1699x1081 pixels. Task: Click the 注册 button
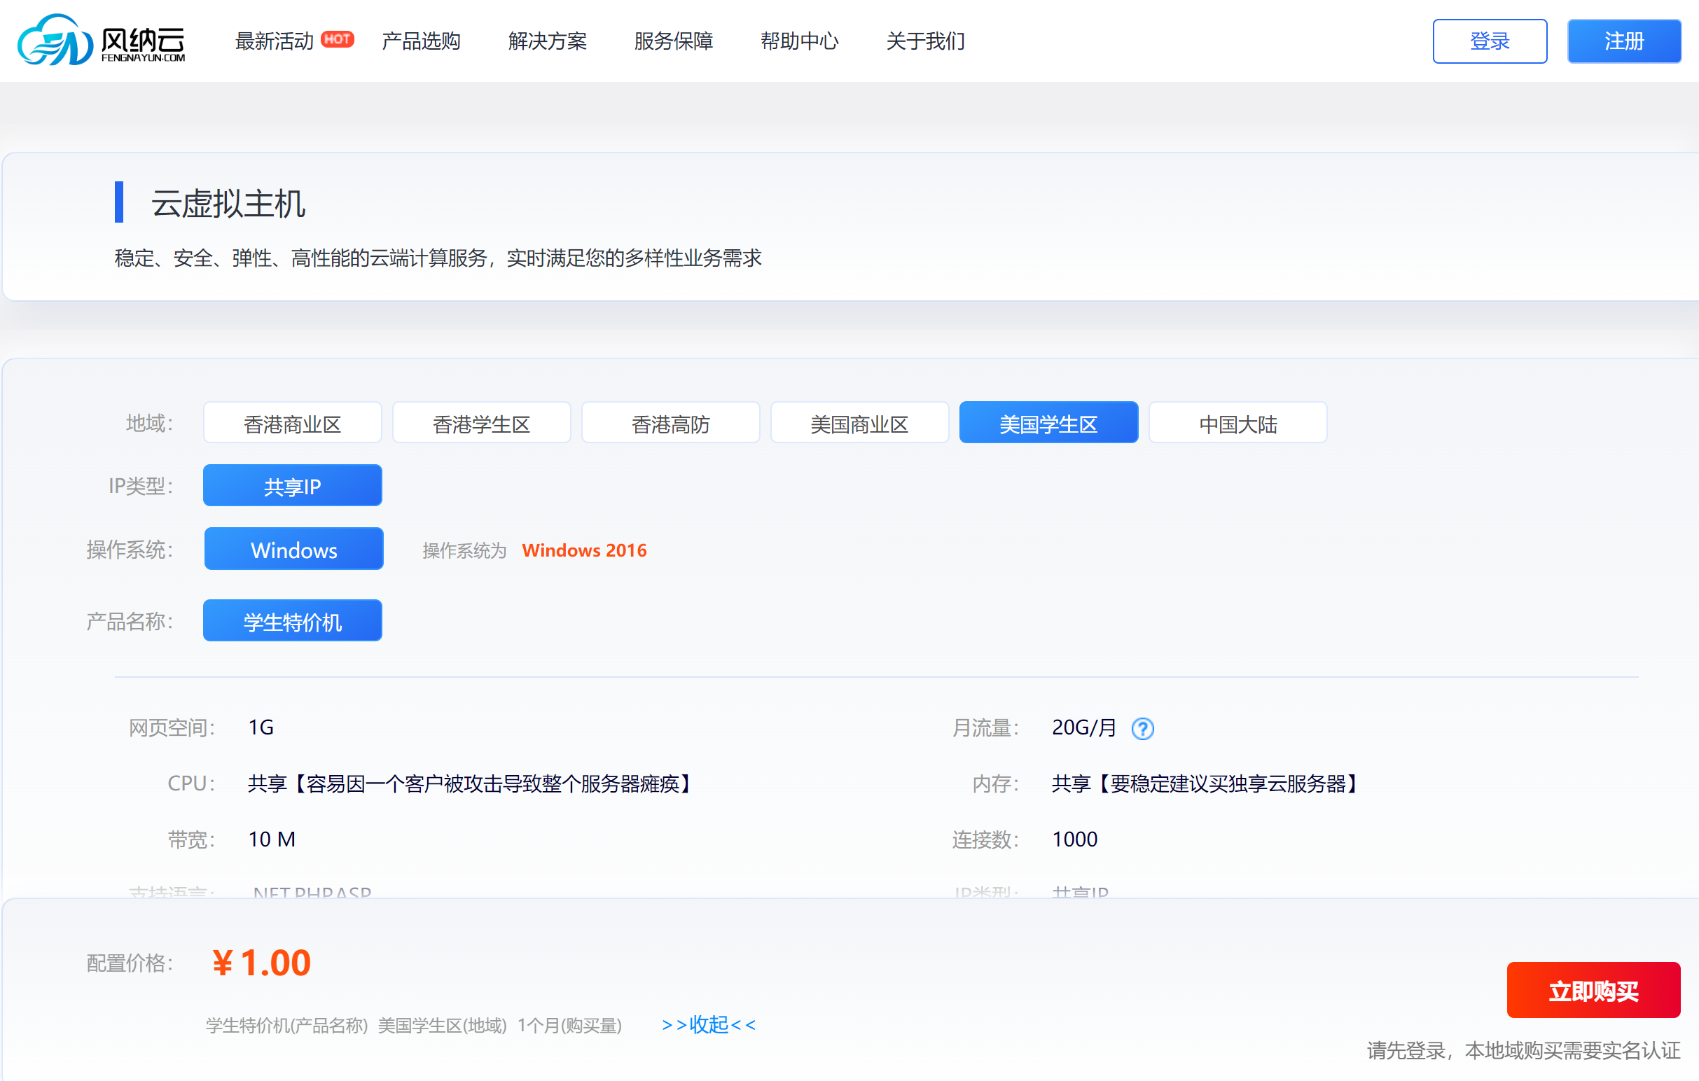point(1623,41)
